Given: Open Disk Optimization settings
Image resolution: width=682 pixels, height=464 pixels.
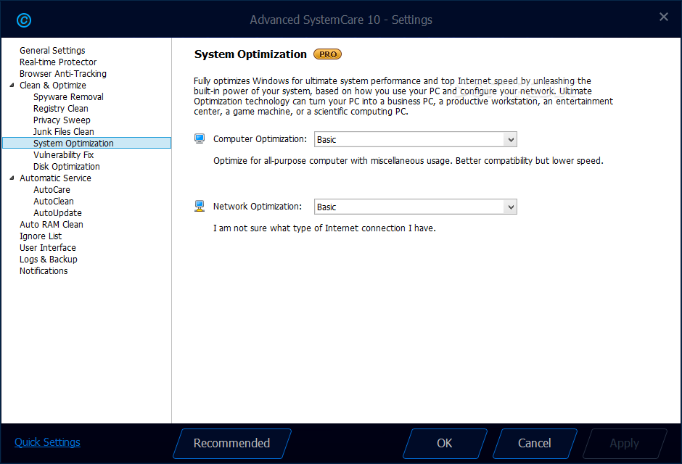Looking at the screenshot, I should click(67, 167).
